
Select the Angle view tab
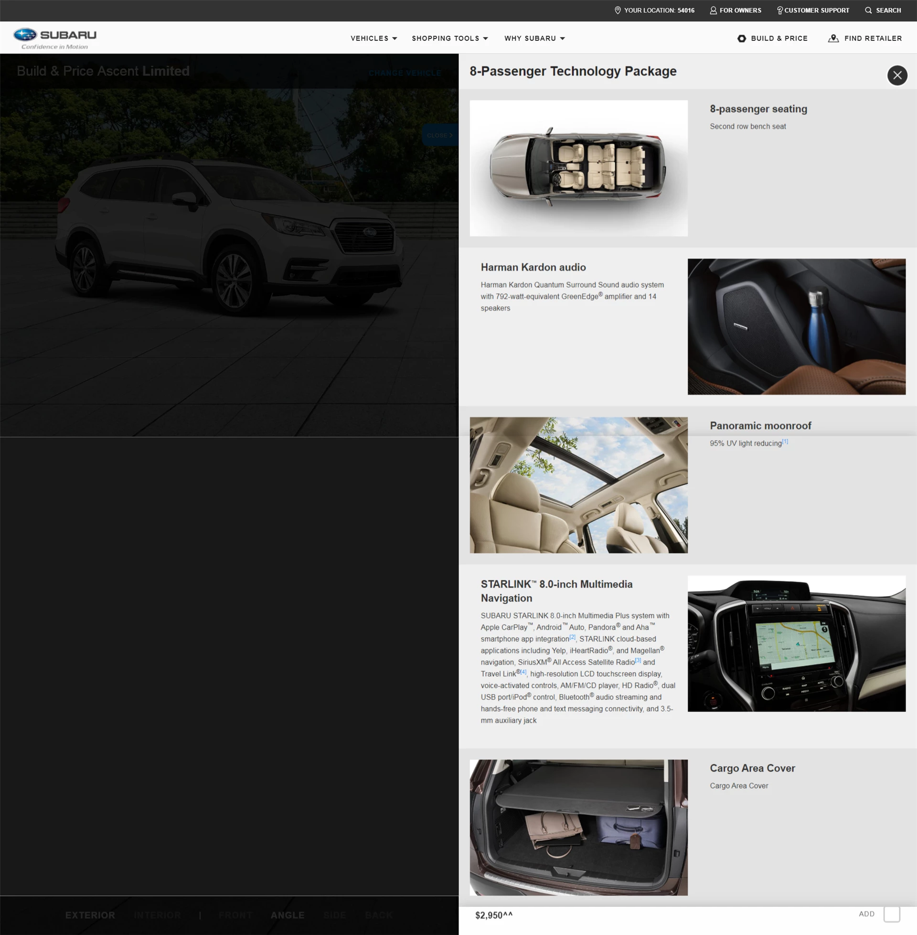[287, 915]
